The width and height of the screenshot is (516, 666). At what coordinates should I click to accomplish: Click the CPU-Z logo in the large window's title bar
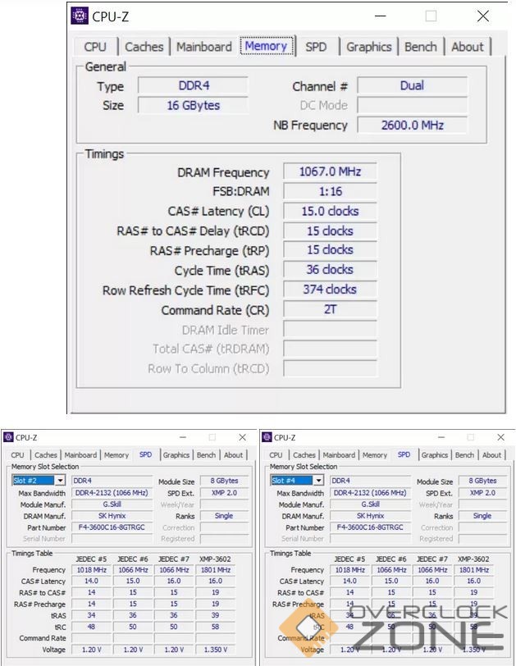tap(80, 16)
